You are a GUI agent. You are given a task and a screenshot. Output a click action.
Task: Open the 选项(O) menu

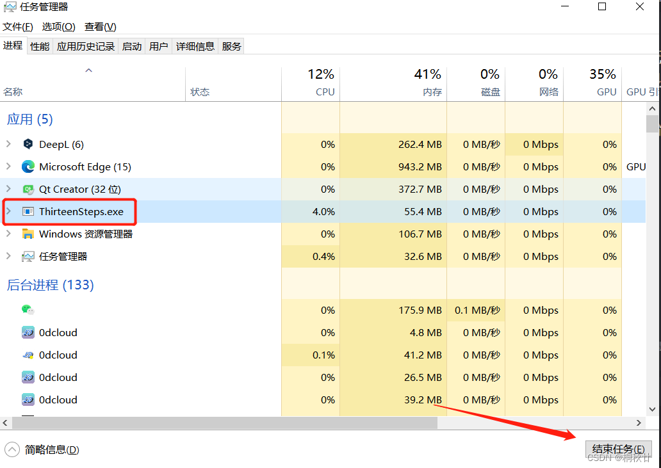(58, 27)
